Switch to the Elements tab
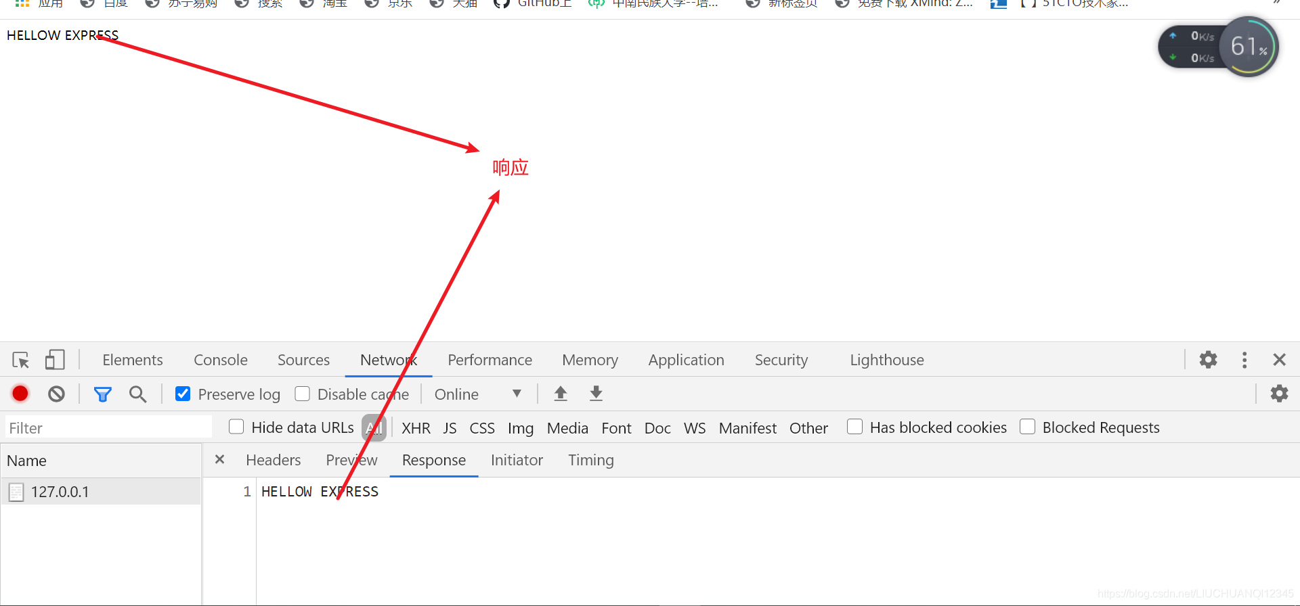 (x=133, y=360)
